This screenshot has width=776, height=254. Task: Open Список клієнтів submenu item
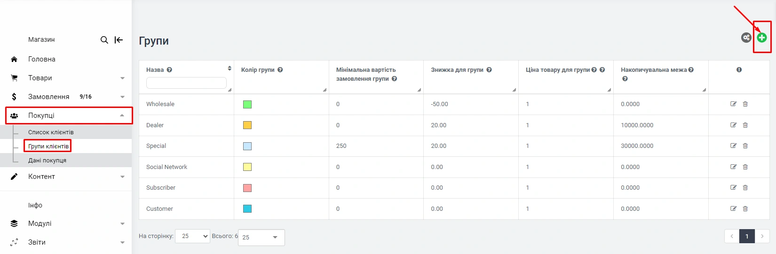(51, 132)
